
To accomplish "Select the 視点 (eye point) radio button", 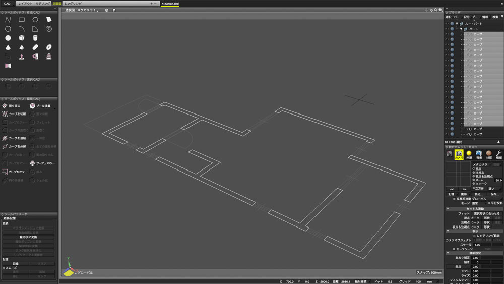I will tap(473, 169).
